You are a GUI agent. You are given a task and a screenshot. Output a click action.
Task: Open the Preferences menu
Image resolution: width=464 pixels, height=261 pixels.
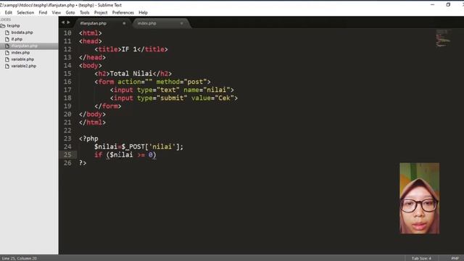pyautogui.click(x=123, y=12)
